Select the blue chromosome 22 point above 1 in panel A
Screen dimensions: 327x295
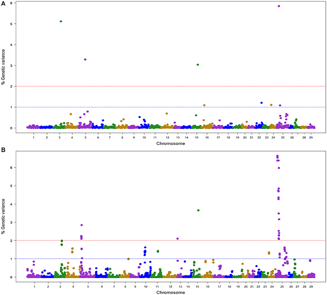(x=262, y=103)
